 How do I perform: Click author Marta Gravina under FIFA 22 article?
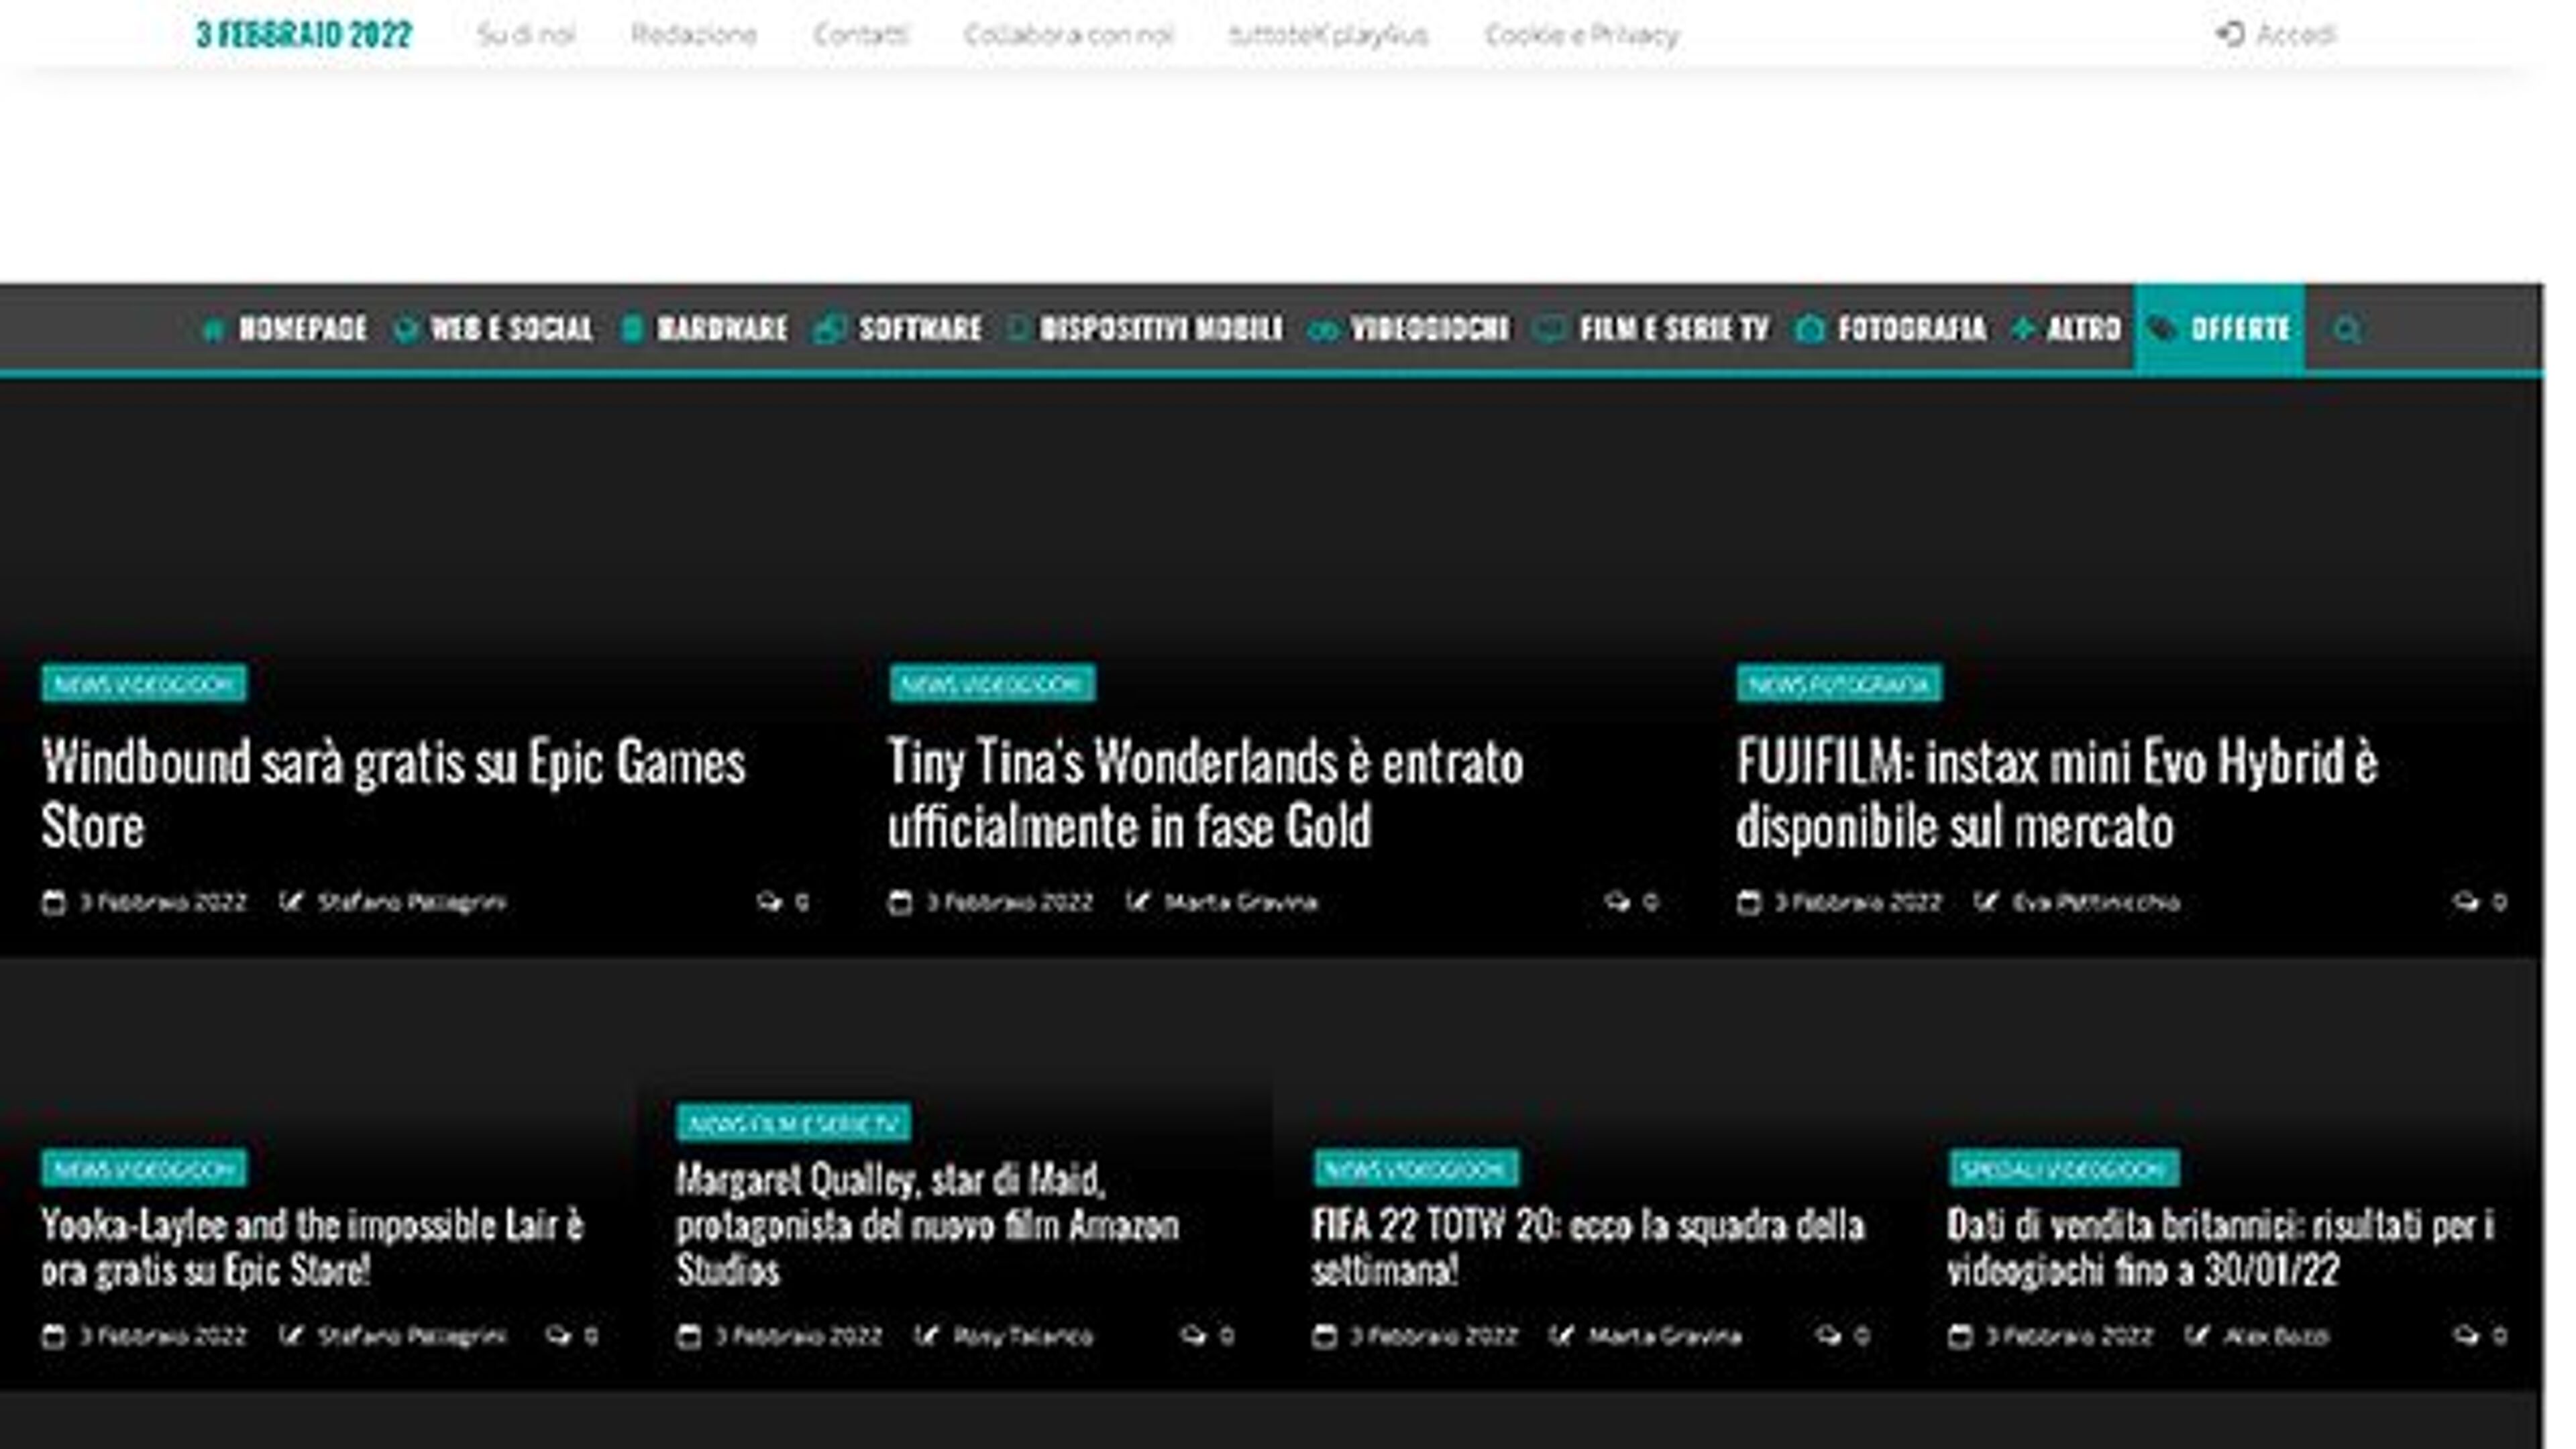click(1664, 1336)
